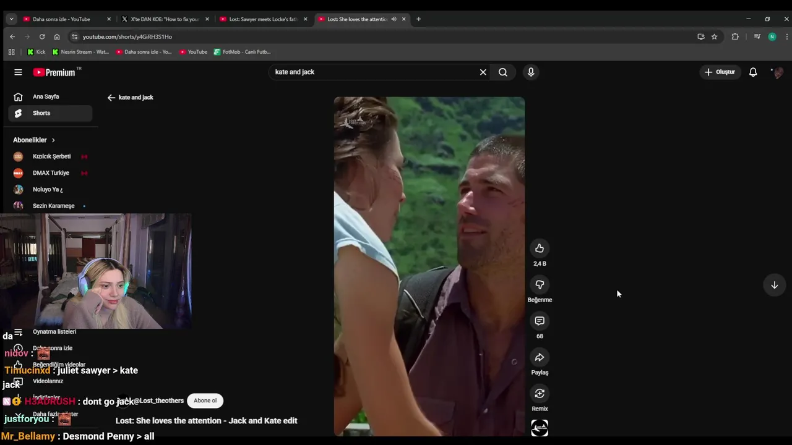Viewport: 792px width, 445px height.
Task: Open the 'FotMob - Canlı Futb...' bookmark
Action: (x=243, y=52)
